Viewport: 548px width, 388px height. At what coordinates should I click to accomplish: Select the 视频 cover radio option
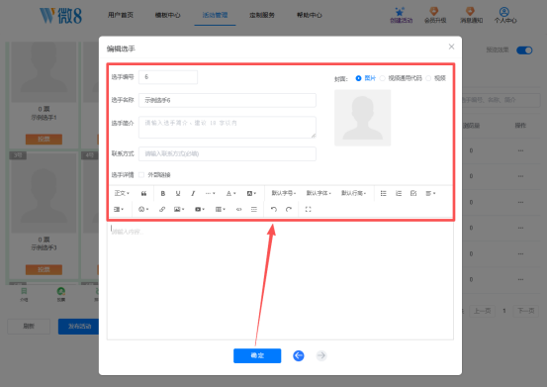428,78
